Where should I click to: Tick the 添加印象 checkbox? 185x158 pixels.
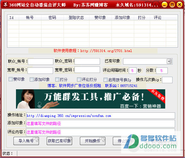click(32, 79)
